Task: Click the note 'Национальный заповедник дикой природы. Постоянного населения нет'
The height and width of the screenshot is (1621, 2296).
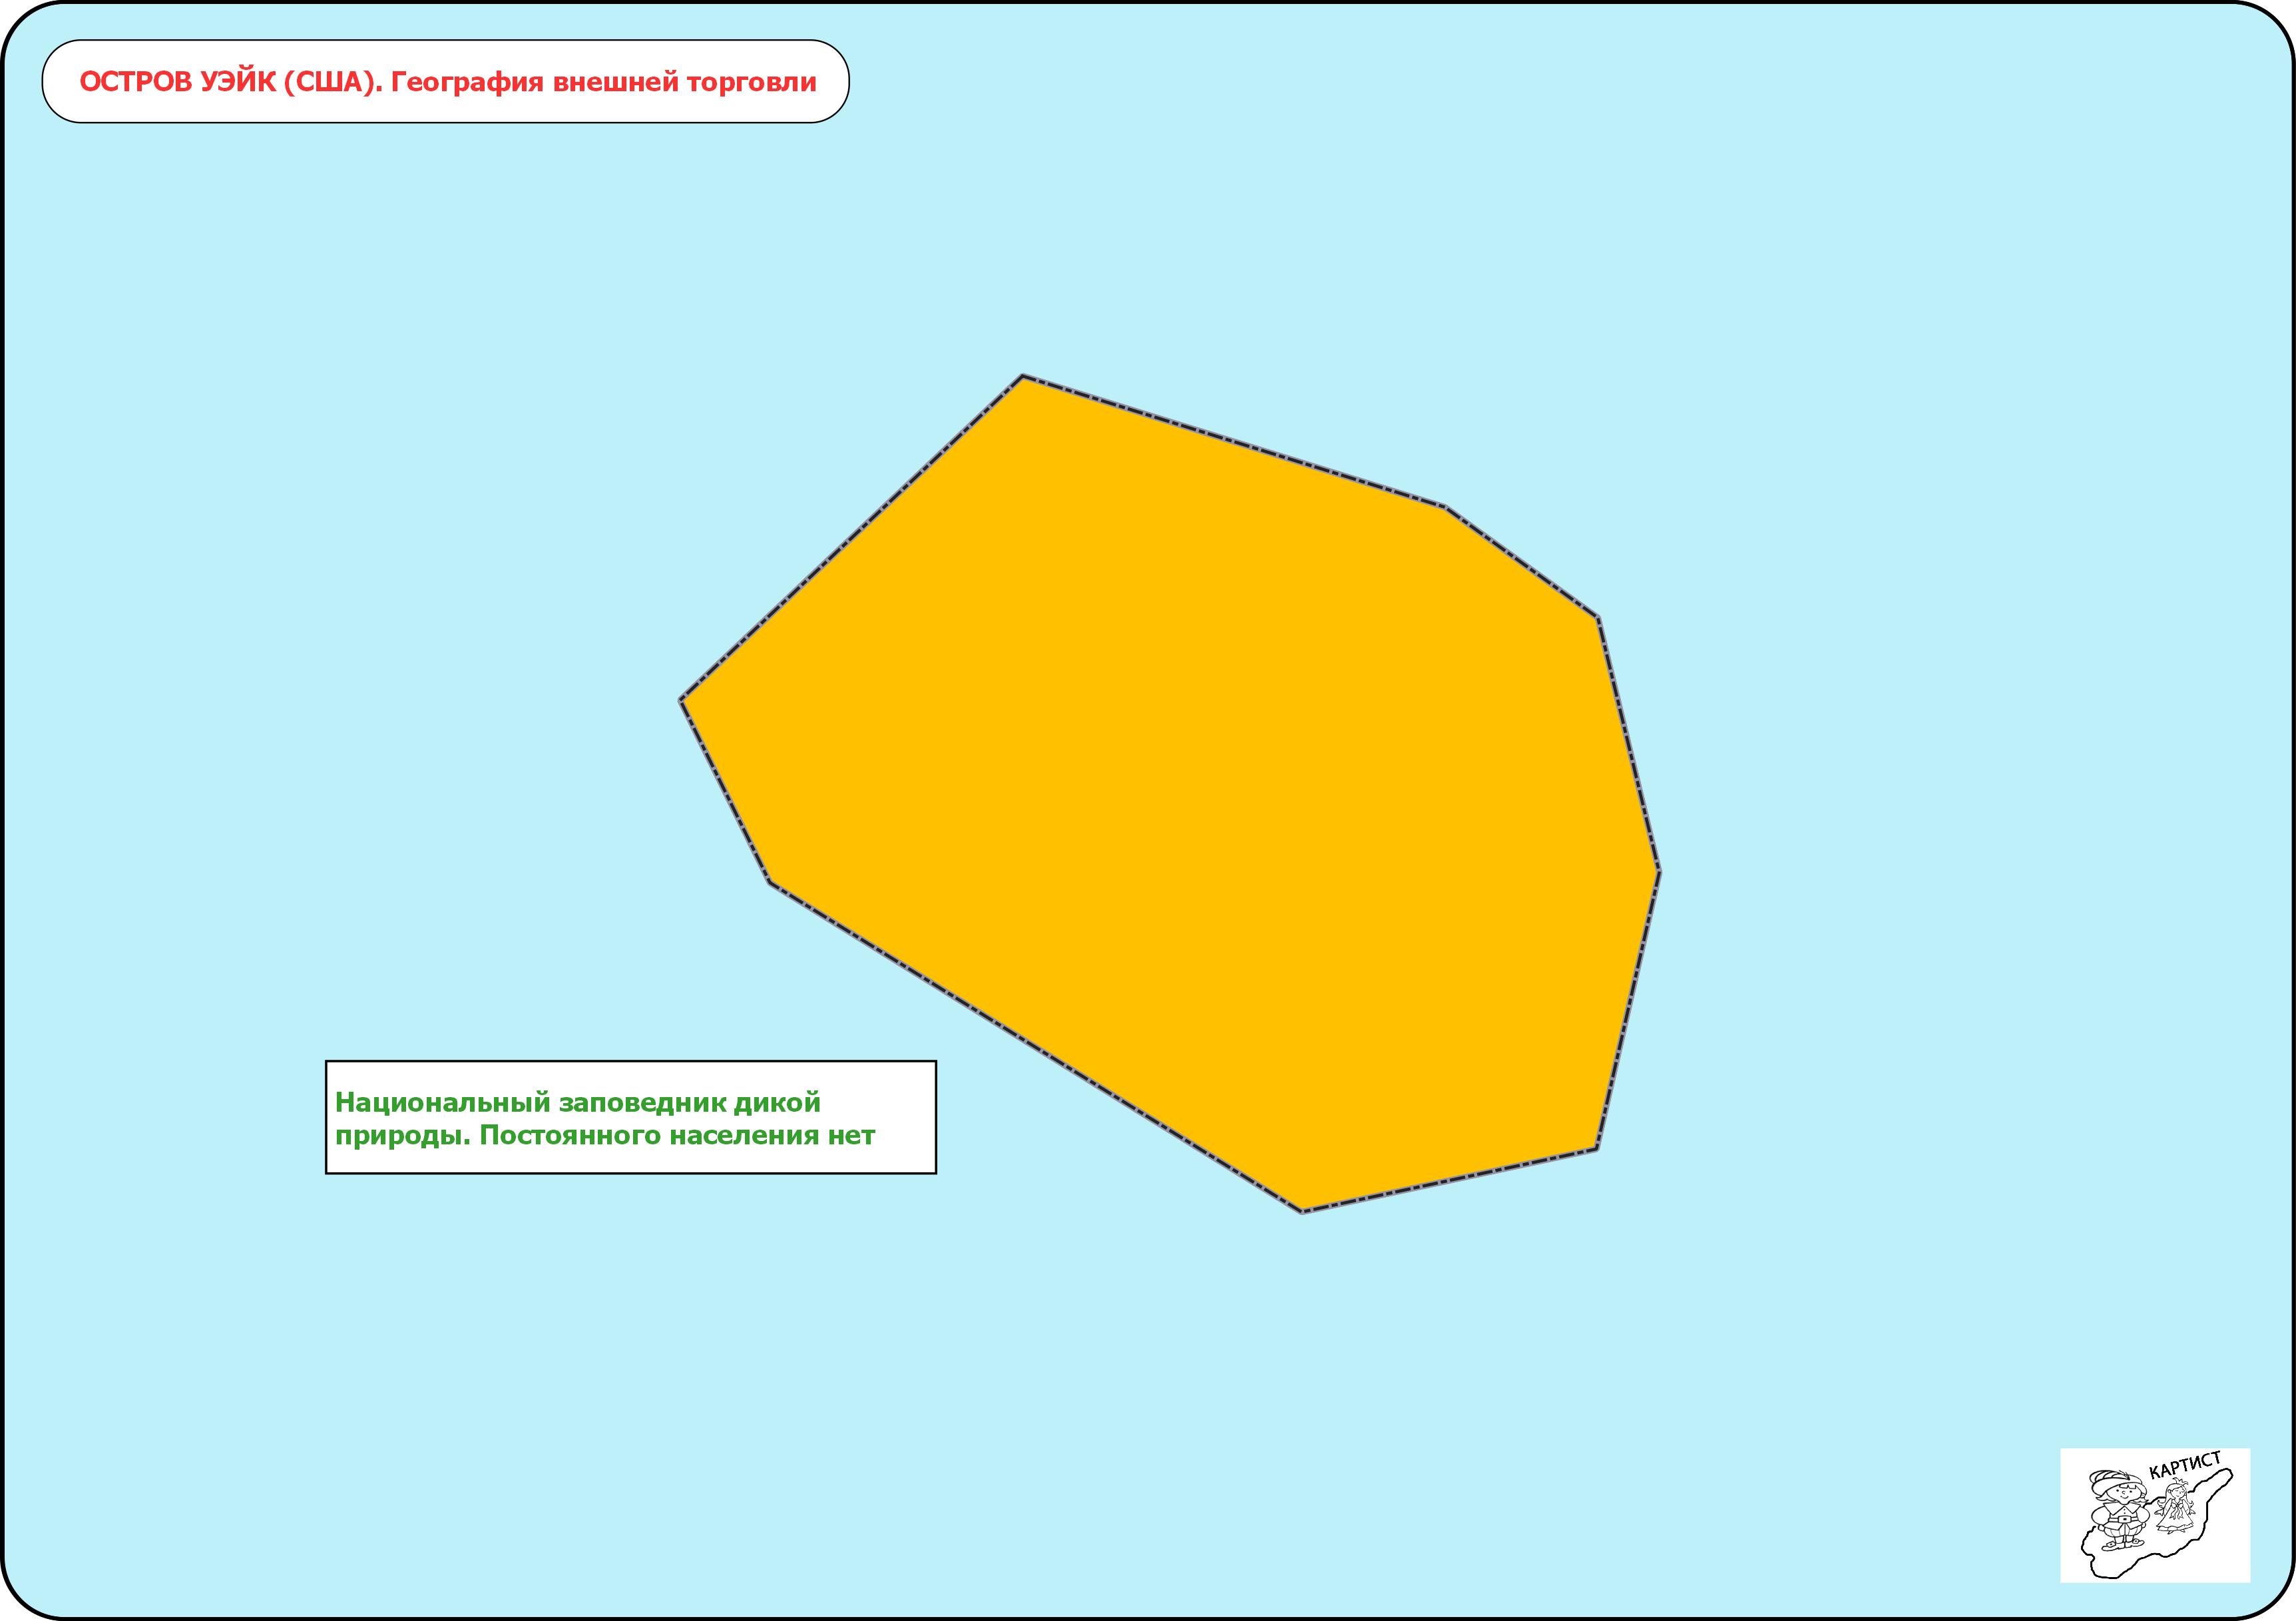Action: pos(631,1117)
